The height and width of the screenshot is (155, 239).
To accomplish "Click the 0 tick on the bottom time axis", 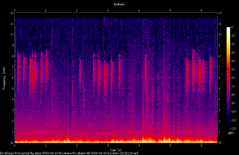I will click(x=14, y=146).
